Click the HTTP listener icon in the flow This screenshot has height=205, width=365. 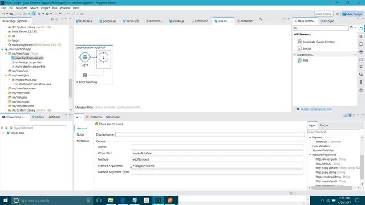click(x=85, y=57)
